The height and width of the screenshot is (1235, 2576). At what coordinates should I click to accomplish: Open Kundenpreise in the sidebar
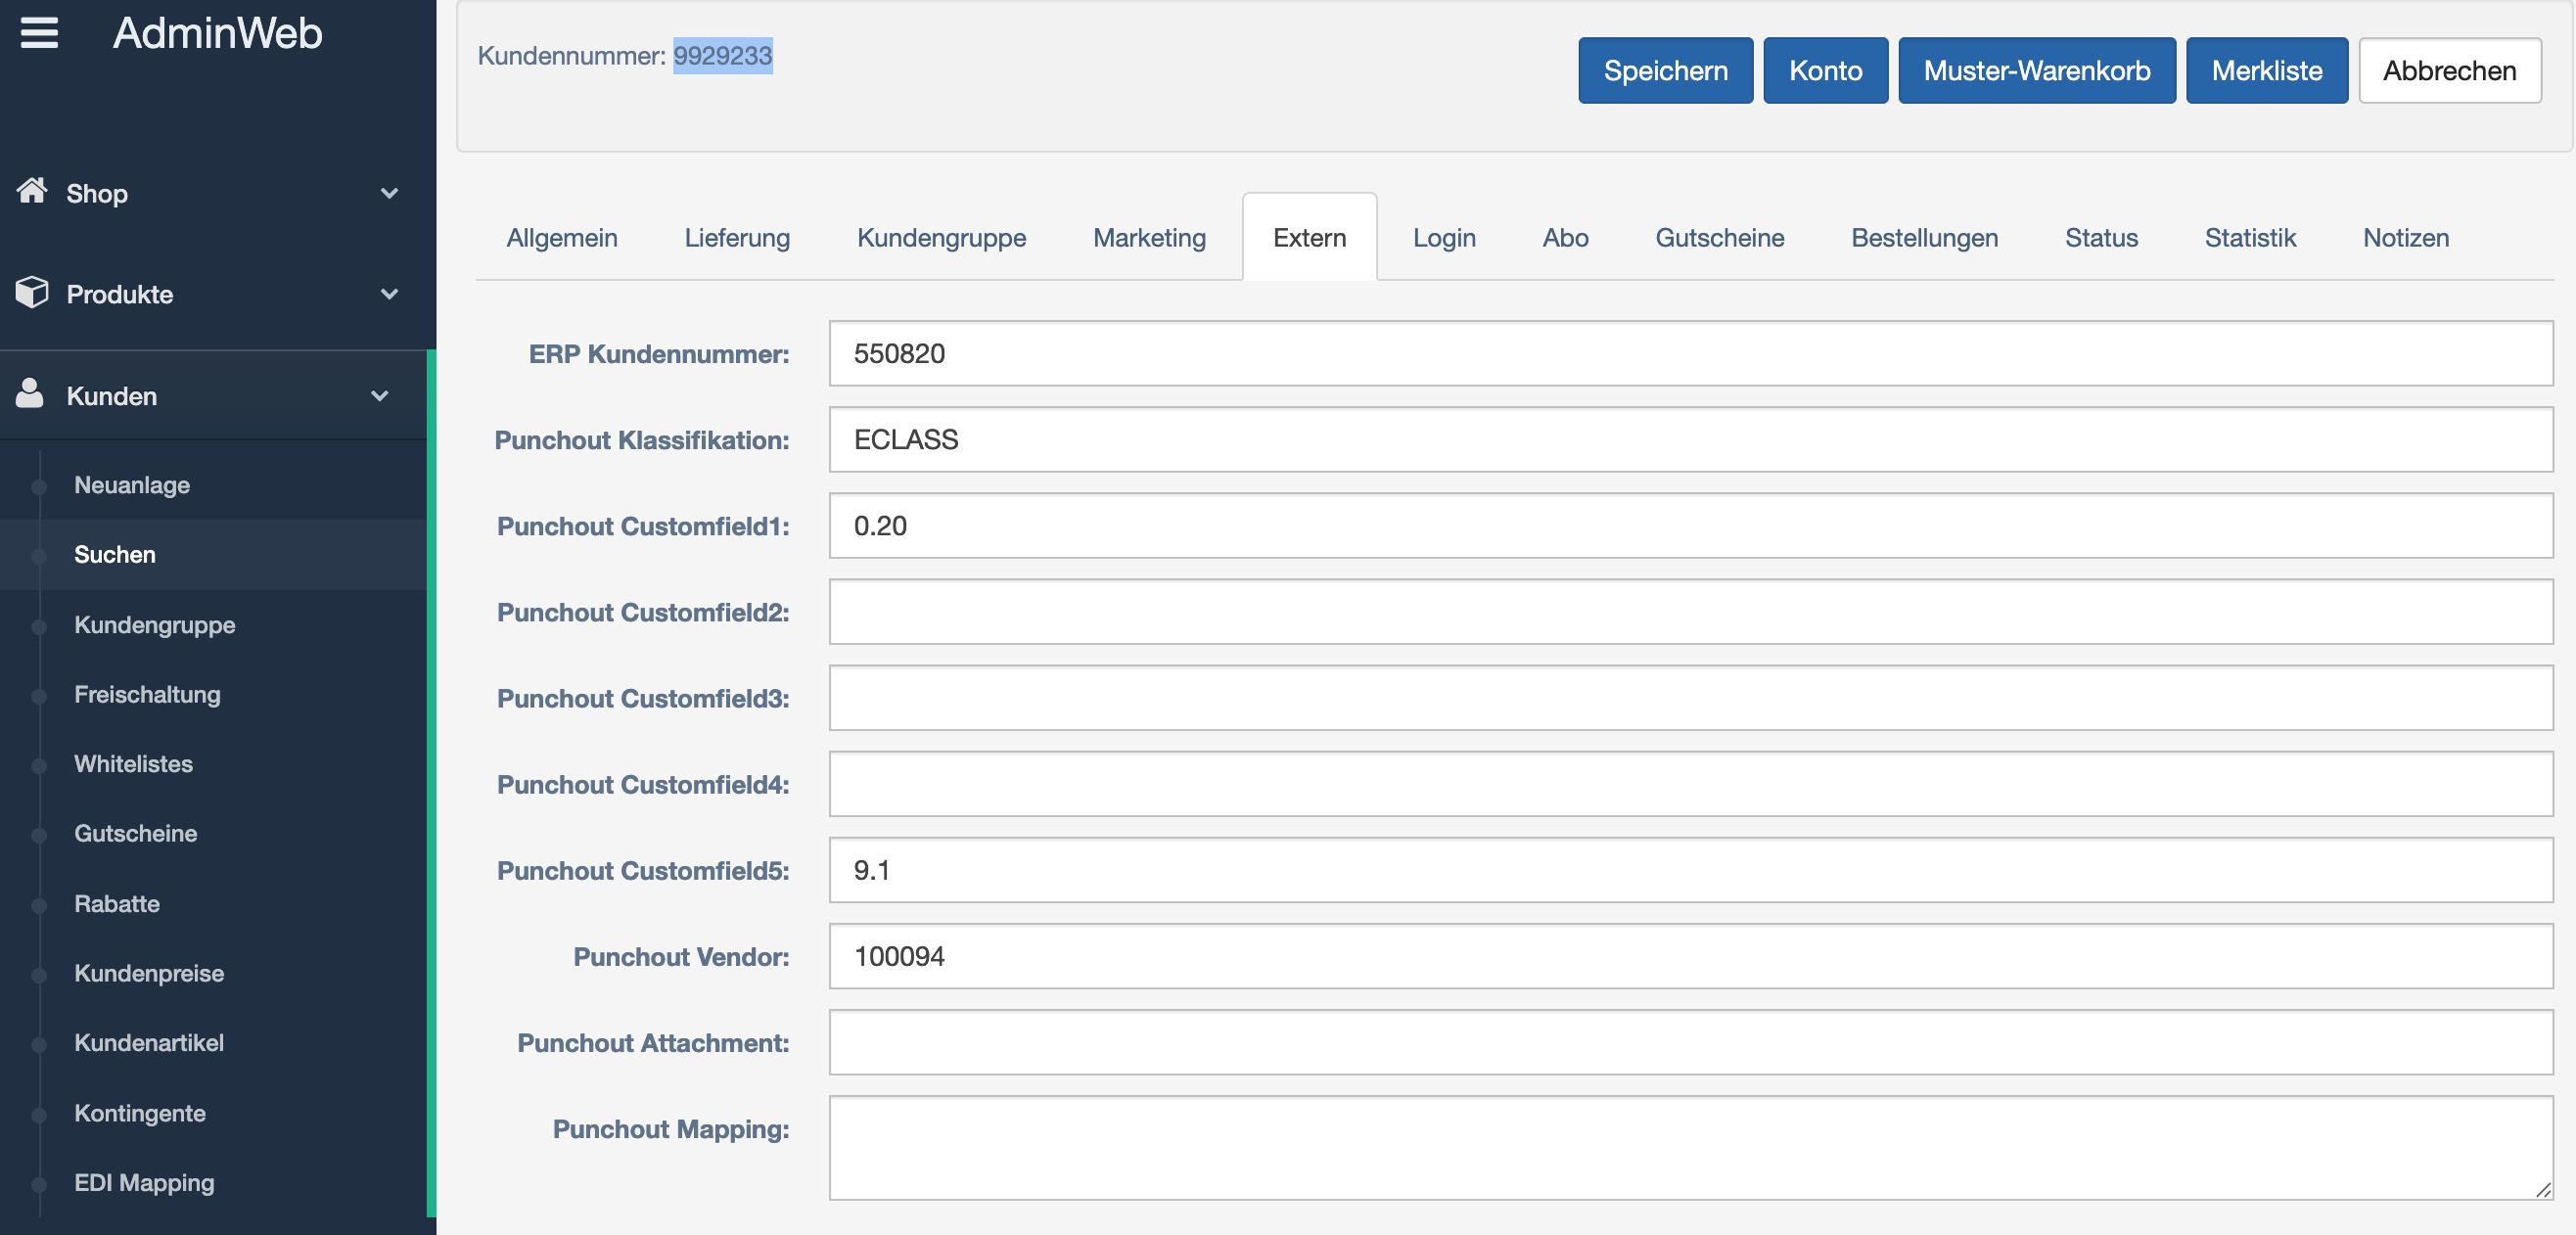coord(149,973)
